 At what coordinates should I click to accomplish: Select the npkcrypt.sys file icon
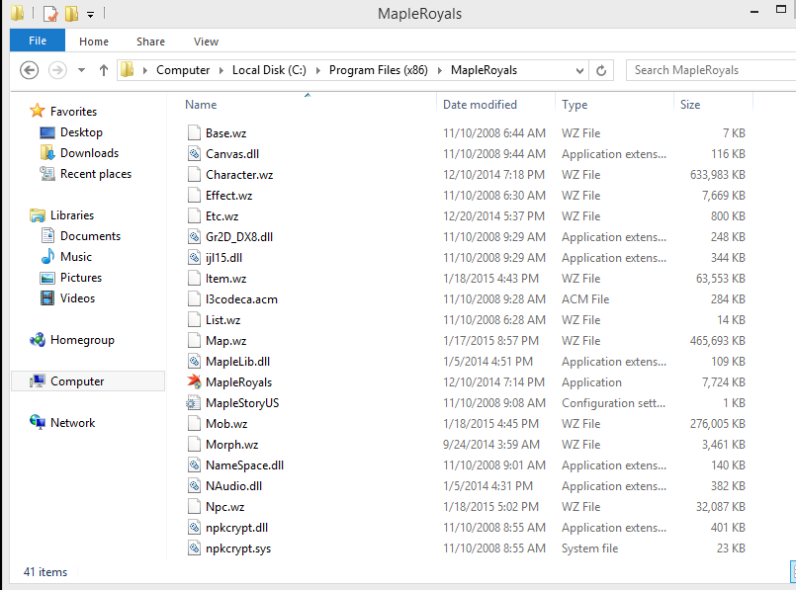pyautogui.click(x=194, y=548)
